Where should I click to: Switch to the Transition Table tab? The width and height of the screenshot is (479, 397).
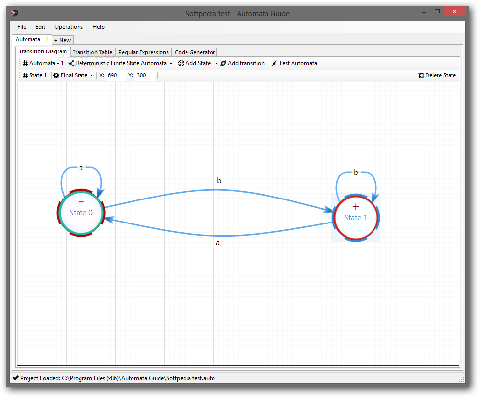click(93, 52)
